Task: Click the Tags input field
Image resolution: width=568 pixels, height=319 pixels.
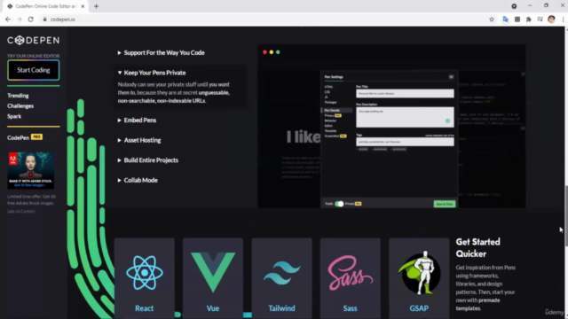Action: (x=405, y=142)
